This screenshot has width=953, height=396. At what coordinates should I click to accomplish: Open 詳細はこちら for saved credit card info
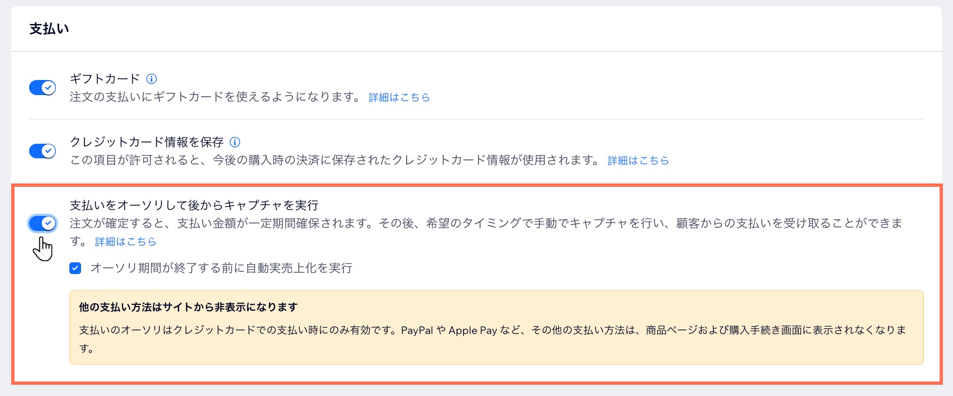pyautogui.click(x=638, y=161)
